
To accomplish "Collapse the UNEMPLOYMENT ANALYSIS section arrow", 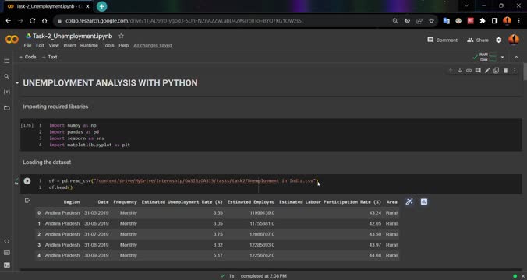I will pyautogui.click(x=17, y=82).
